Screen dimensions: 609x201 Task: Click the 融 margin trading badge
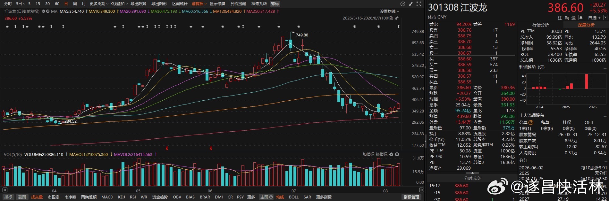point(567,18)
